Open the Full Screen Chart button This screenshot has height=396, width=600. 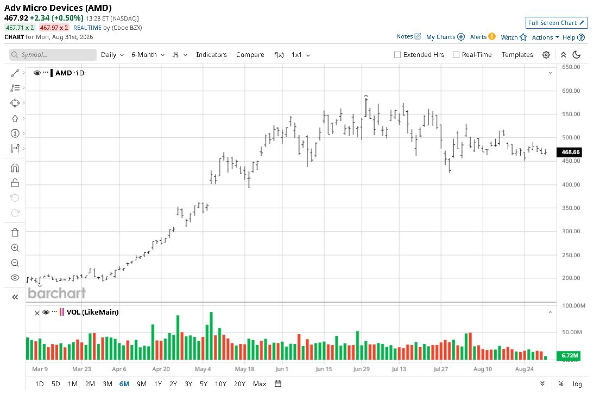(556, 23)
